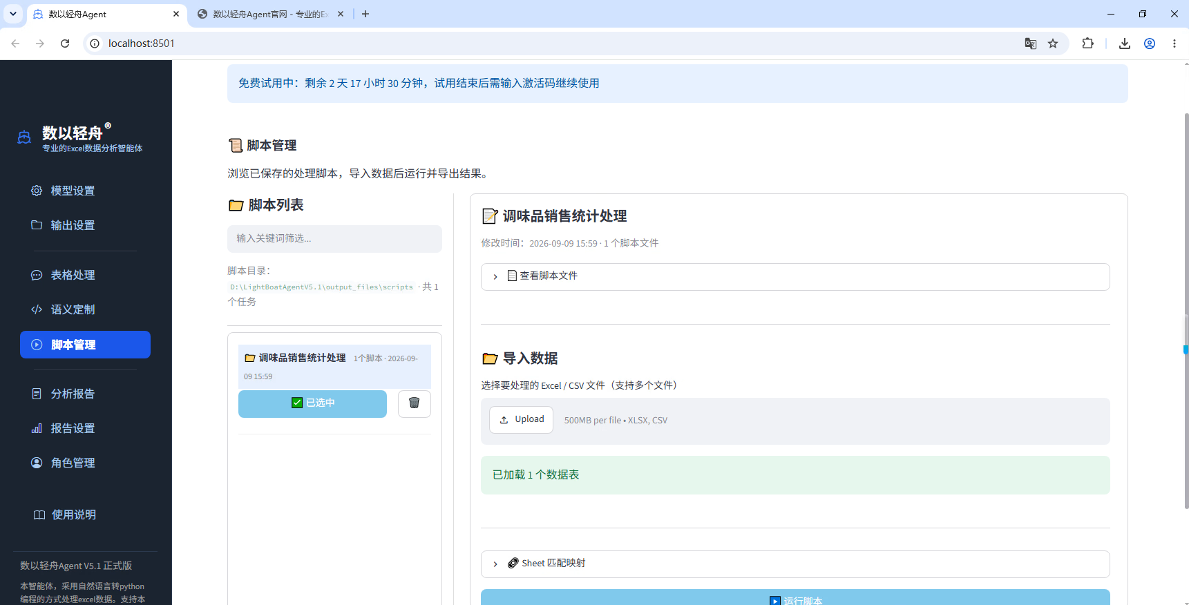The height and width of the screenshot is (605, 1189).
Task: Switch to the 数以轻舟Agent官网 browser tab
Action: [x=270, y=14]
